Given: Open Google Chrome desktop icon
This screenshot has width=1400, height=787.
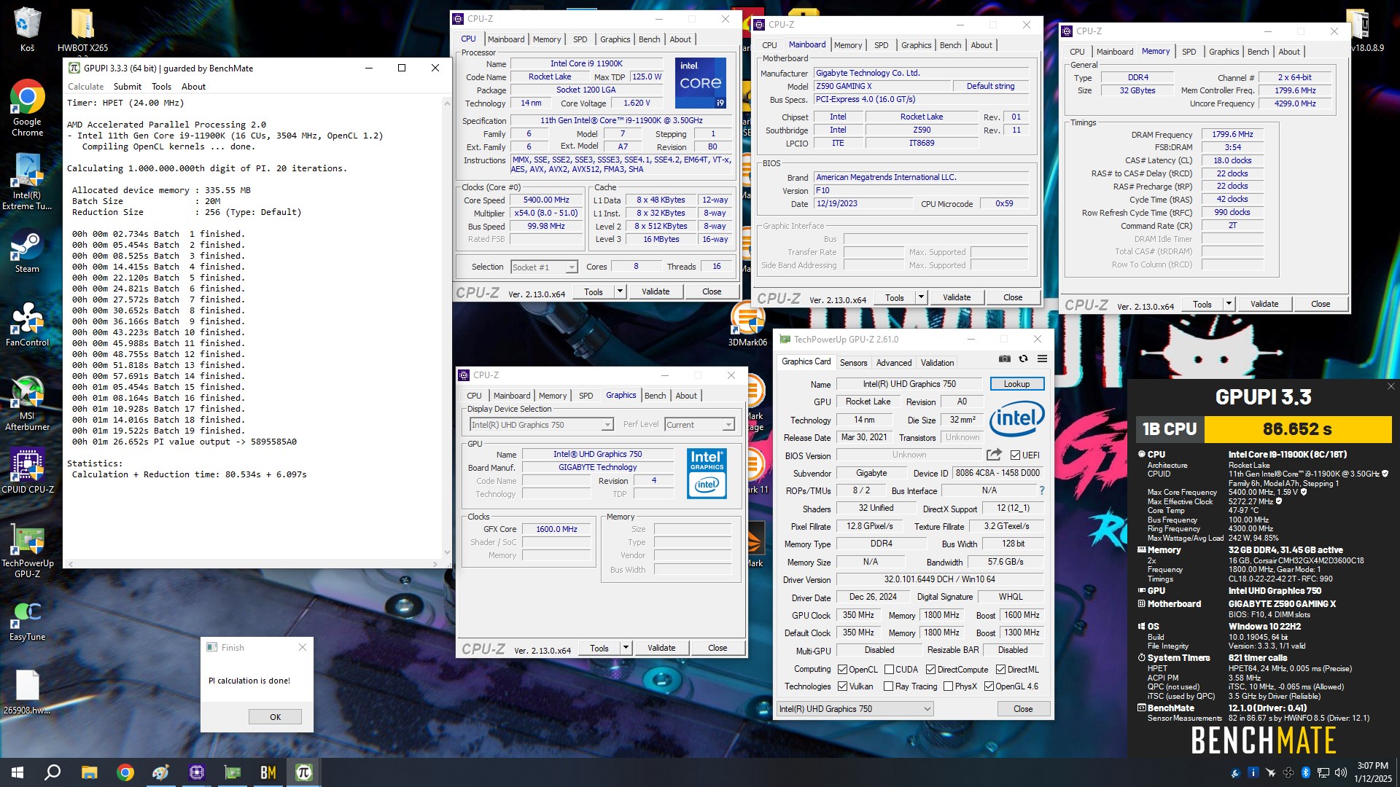Looking at the screenshot, I should (27, 108).
